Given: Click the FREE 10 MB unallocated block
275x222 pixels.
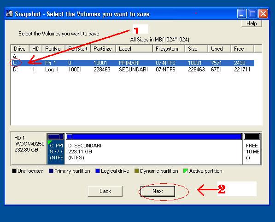Looking at the screenshot, I should (x=252, y=149).
